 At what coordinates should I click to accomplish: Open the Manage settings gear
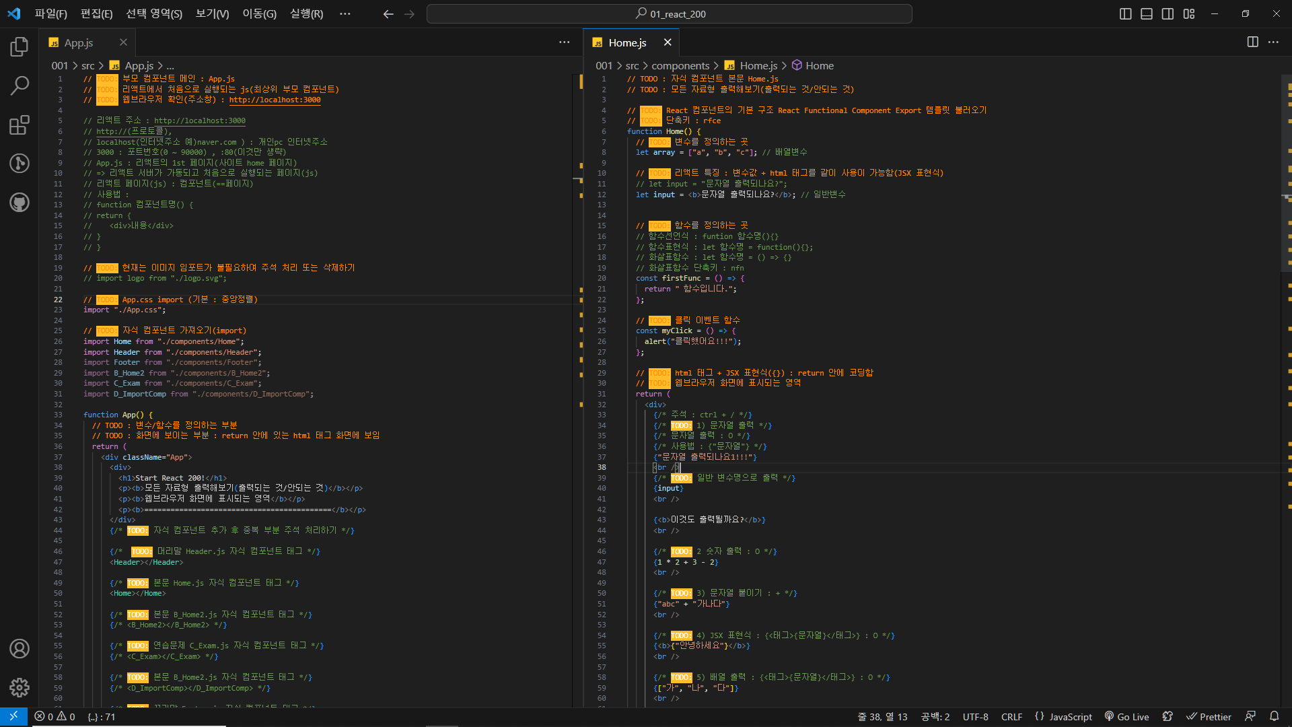click(20, 687)
